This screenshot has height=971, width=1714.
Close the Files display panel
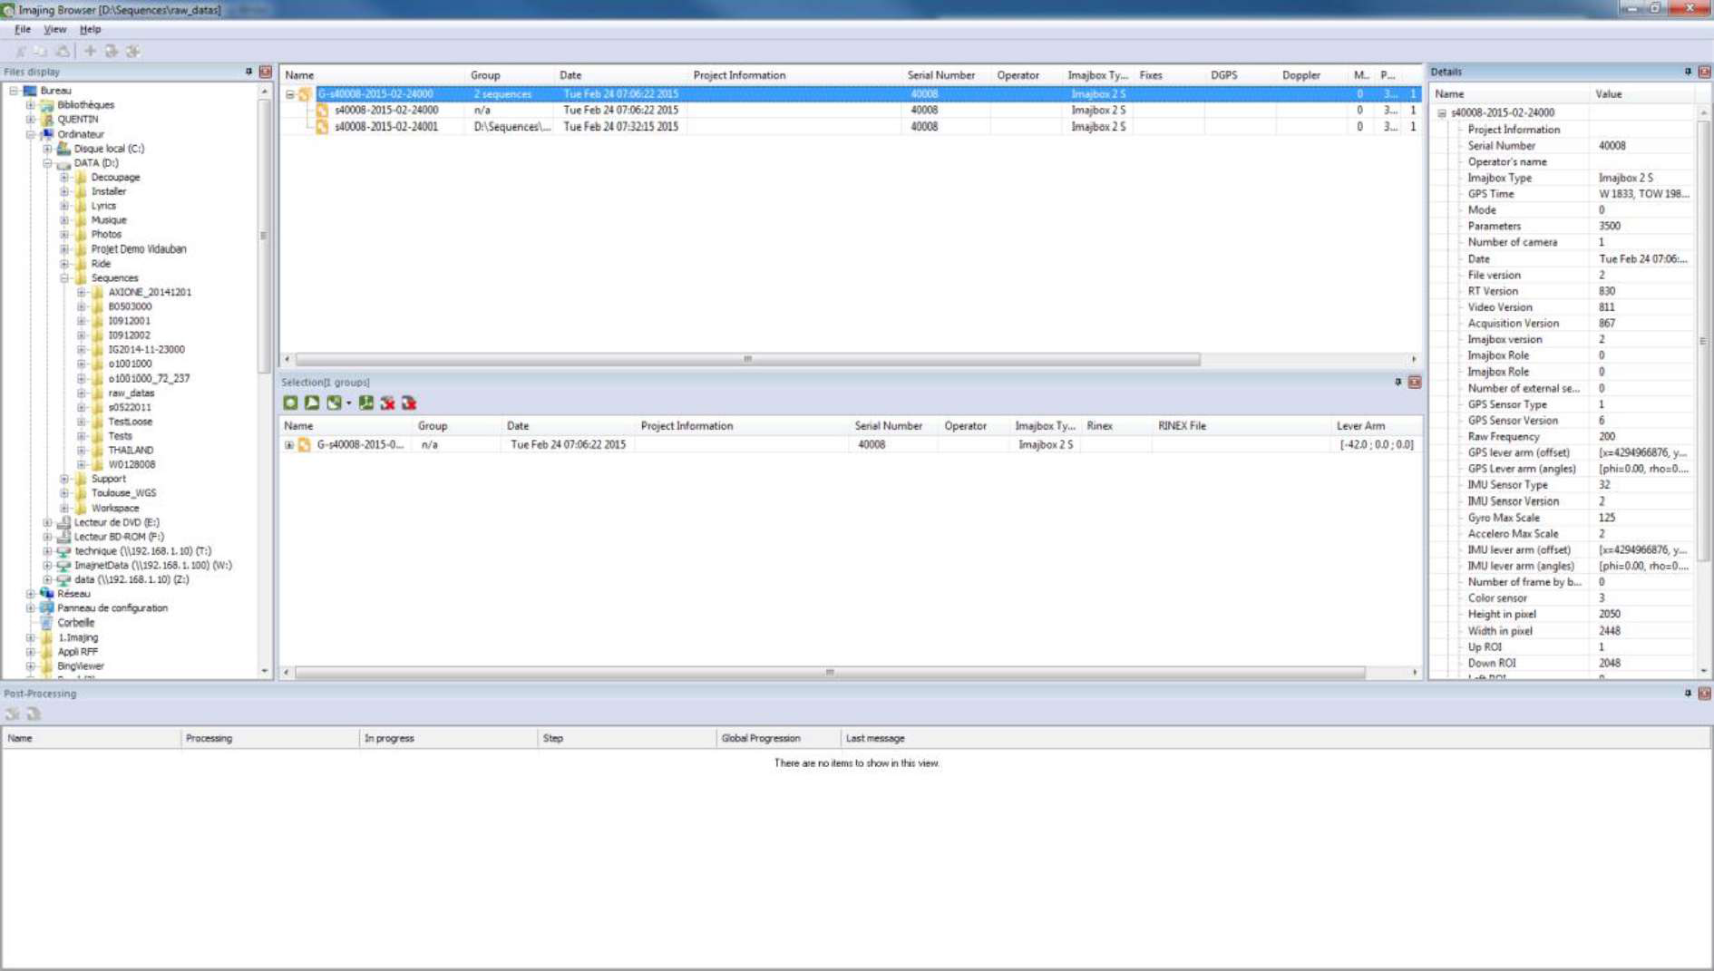pos(265,72)
